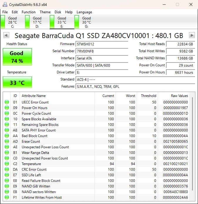Minimize the CrystalDiskInfo window

164,4
